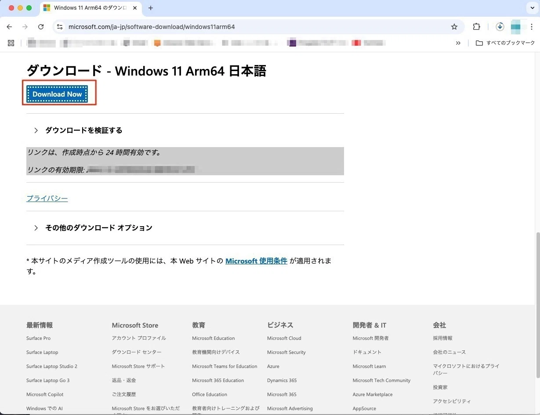Screen dimensions: 540x415
Task: Open Office Education link
Action: 210,394
